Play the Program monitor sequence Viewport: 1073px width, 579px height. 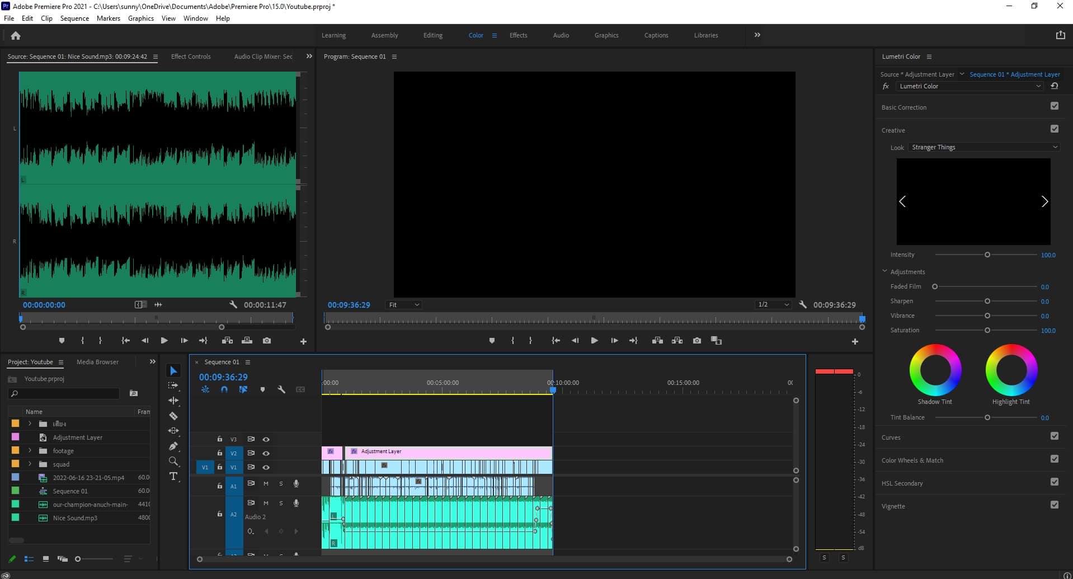pyautogui.click(x=594, y=341)
